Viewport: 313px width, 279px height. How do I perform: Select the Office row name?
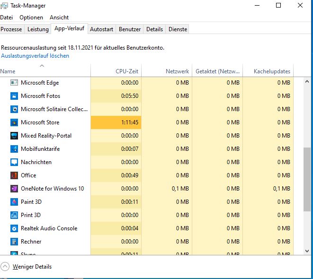[x=28, y=175]
